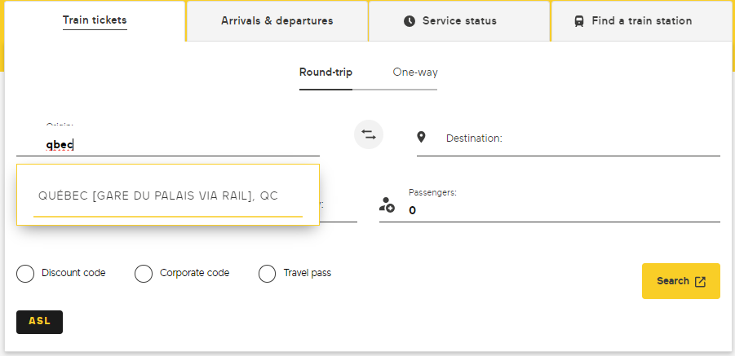Select the Round-trip option
735x356 pixels.
[325, 73]
